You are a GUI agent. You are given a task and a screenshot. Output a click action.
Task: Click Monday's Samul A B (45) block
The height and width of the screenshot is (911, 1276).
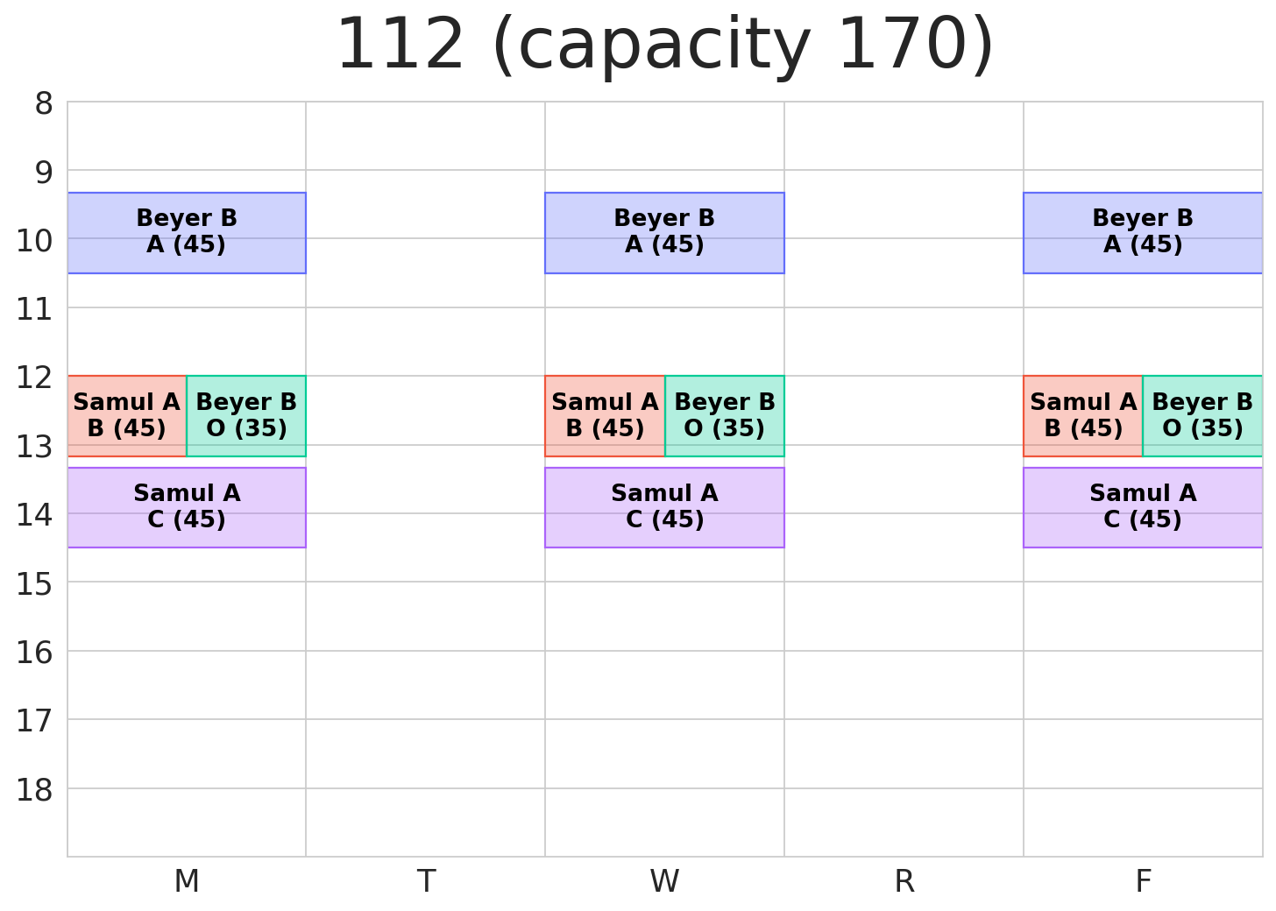click(127, 415)
